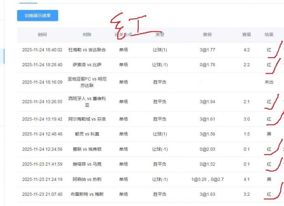
Task: Click the 结果 column header
Action: (269, 35)
